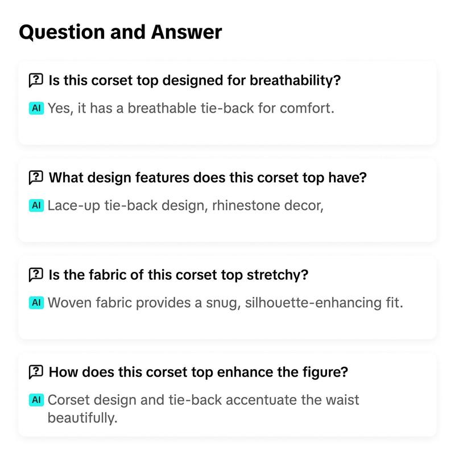Click the question icon beside stretchy fabric question
This screenshot has width=455, height=455.
coord(36,275)
